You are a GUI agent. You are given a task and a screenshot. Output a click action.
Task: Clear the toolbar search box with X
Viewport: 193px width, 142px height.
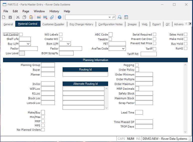click(109, 17)
